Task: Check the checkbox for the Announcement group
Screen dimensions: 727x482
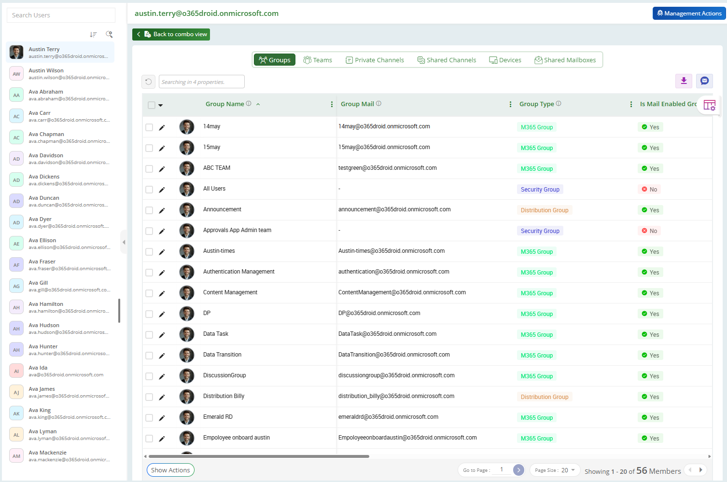Action: [x=149, y=210]
